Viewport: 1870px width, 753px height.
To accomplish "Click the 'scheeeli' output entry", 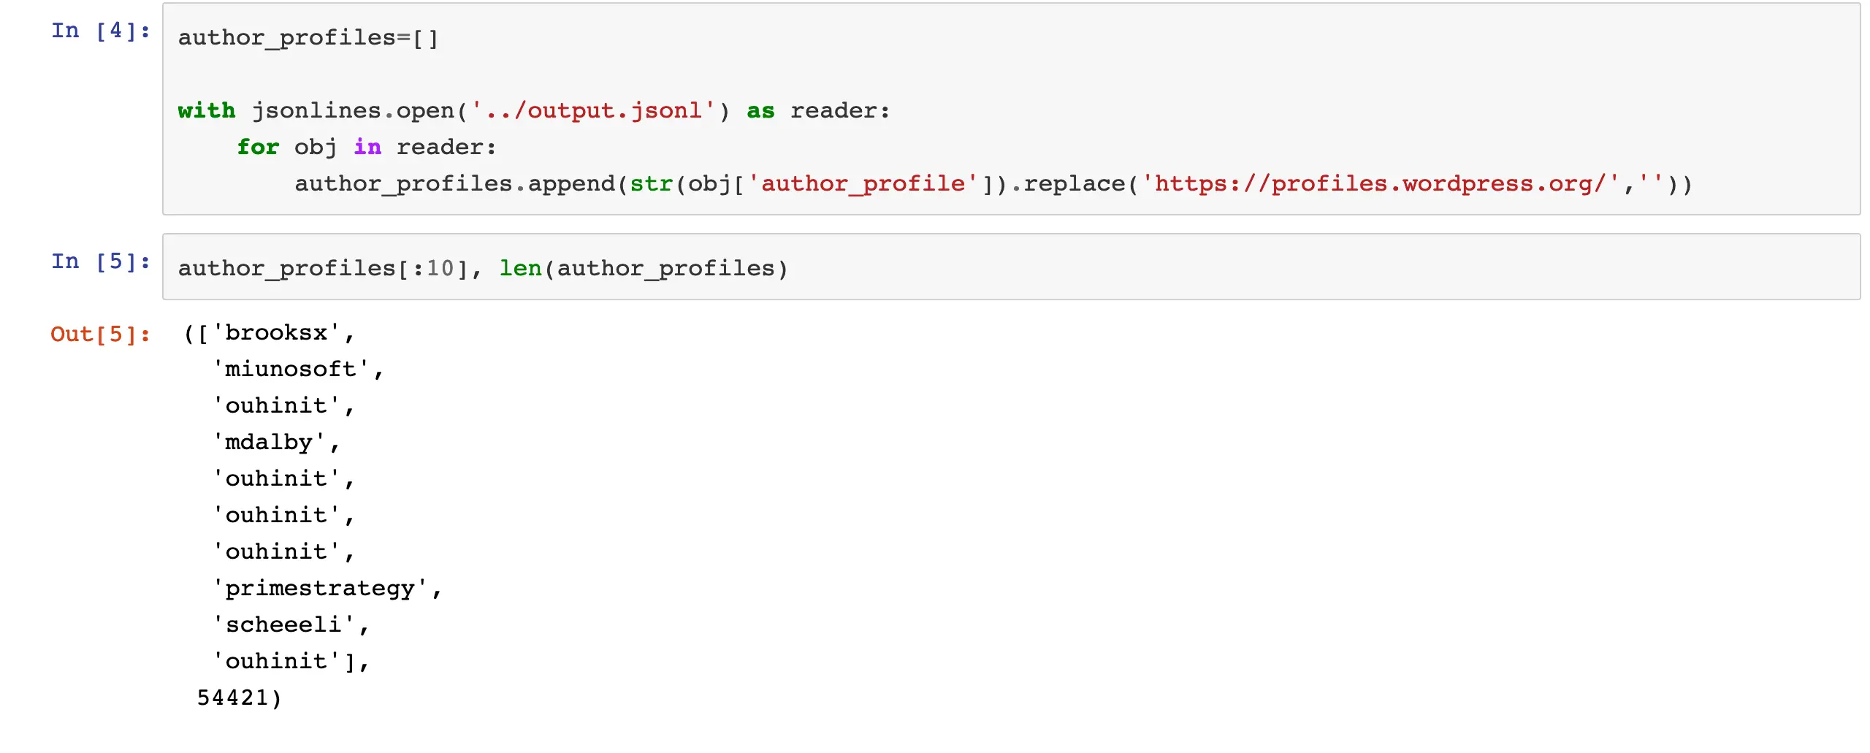I will coord(283,625).
